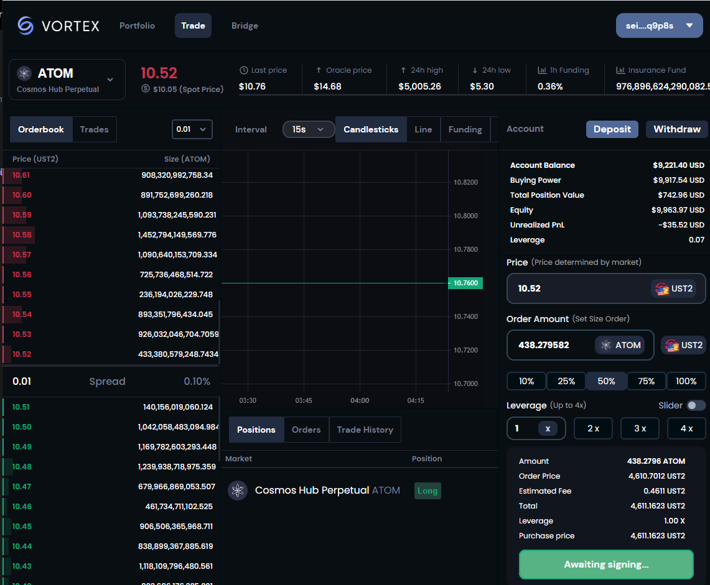
Task: Choose 3x leverage
Action: coord(640,428)
